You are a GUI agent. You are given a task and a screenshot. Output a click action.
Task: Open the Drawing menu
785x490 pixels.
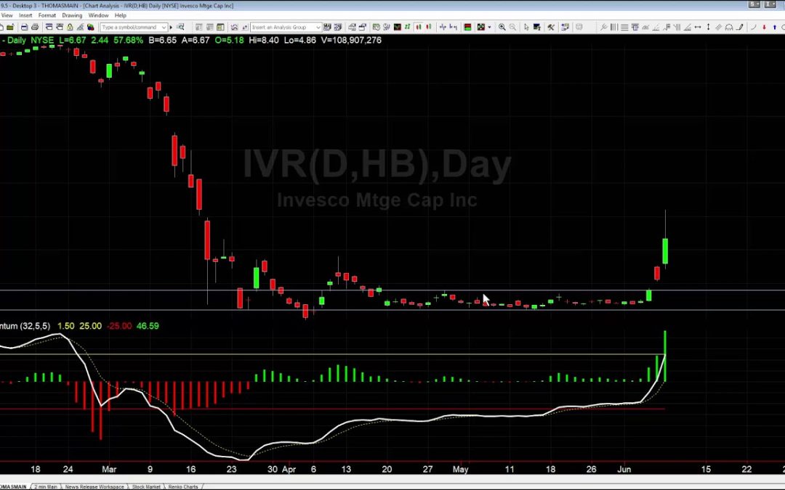tap(71, 15)
